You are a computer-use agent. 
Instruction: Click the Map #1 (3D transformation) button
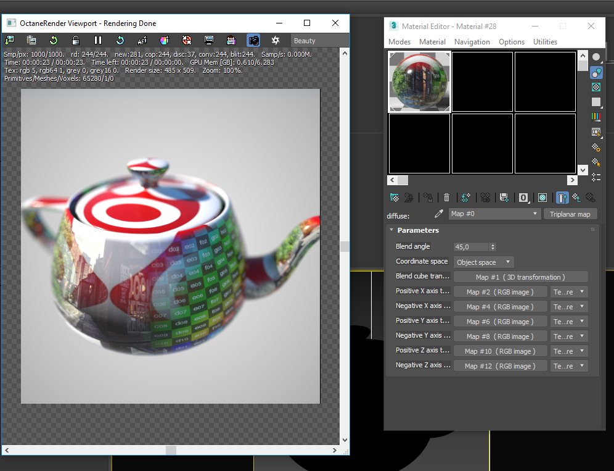pyautogui.click(x=520, y=277)
